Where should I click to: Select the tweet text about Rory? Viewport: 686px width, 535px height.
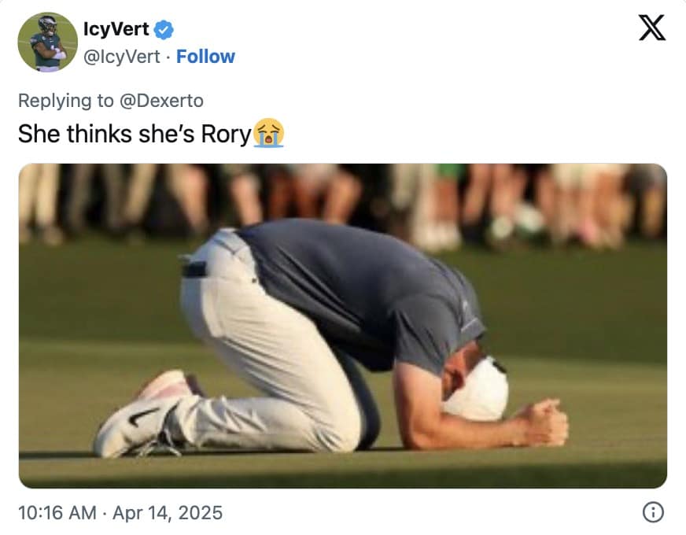click(x=135, y=134)
